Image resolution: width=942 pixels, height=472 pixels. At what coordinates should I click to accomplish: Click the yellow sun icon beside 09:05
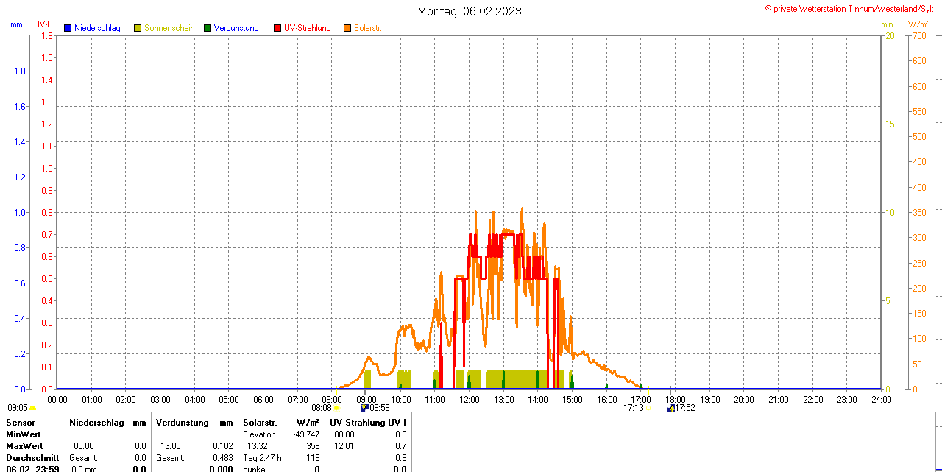click(33, 408)
